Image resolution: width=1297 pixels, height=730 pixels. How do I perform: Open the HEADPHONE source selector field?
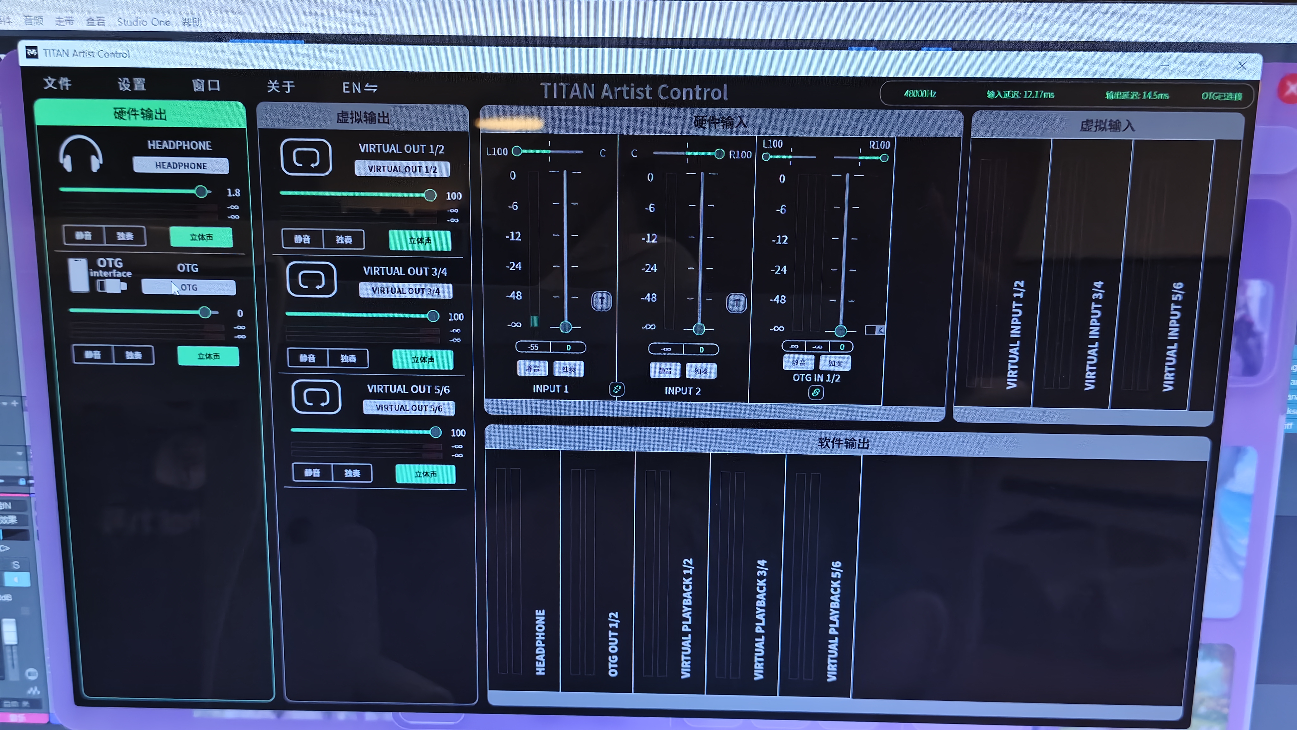181,165
